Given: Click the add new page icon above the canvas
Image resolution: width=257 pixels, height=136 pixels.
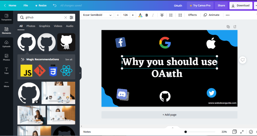Looking at the screenshot, I should coord(235,27).
